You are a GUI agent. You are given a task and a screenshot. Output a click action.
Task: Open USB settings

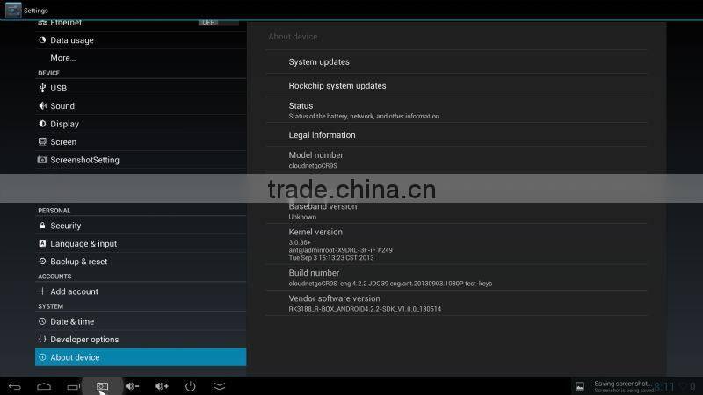pos(141,89)
